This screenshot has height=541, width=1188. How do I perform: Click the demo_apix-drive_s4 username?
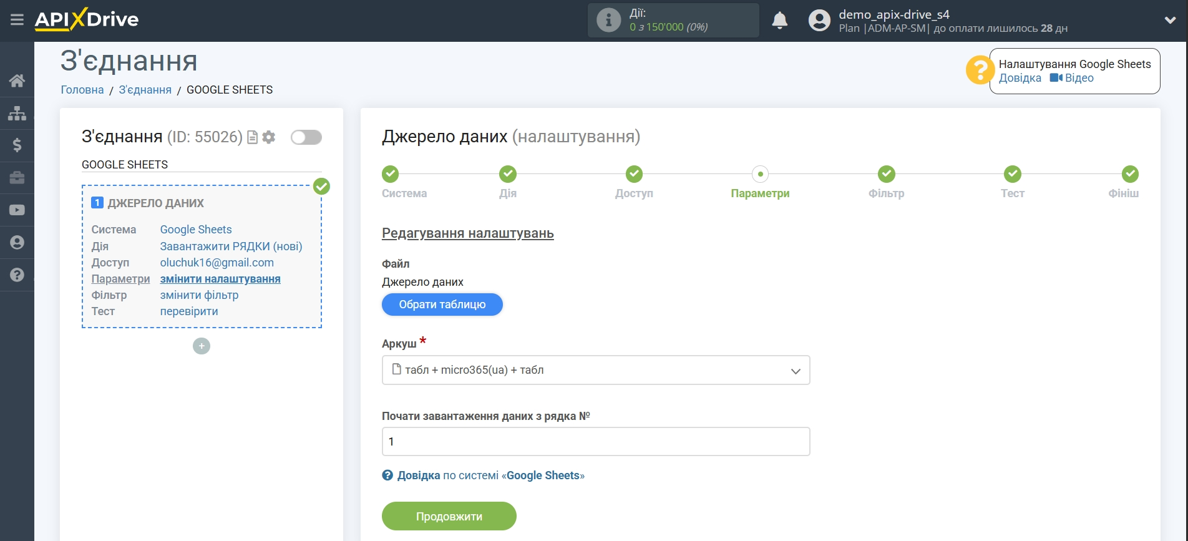(x=893, y=14)
